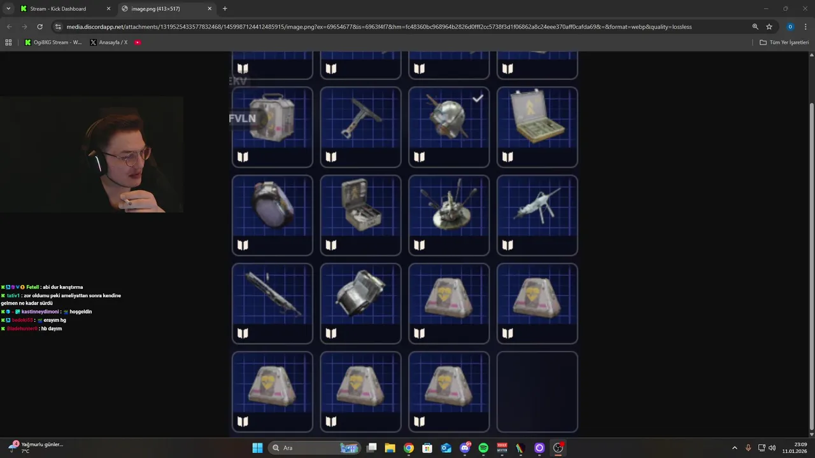This screenshot has width=815, height=458.
Task: Click the round drum-shaped item card
Action: [x=273, y=216]
